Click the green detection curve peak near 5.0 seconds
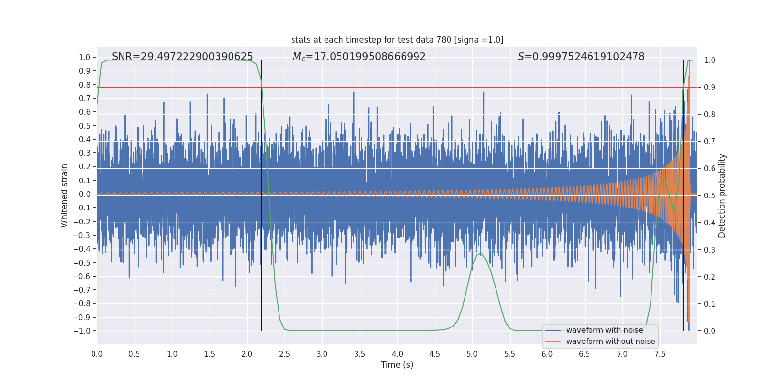Image resolution: width=775 pixels, height=387 pixels. [480, 253]
